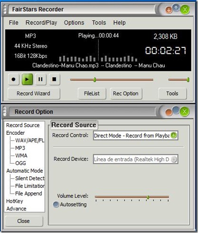
Task: Select Record Source in the options tree
Action: point(23,125)
